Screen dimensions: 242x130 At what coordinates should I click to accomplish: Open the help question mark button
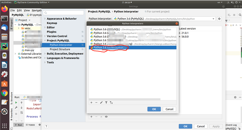tap(46, 127)
